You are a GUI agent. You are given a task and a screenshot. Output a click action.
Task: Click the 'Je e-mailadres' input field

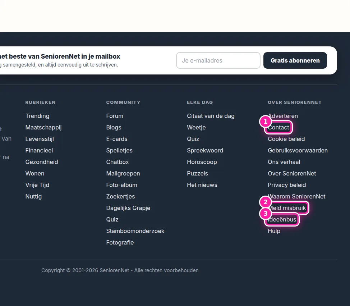click(x=218, y=60)
